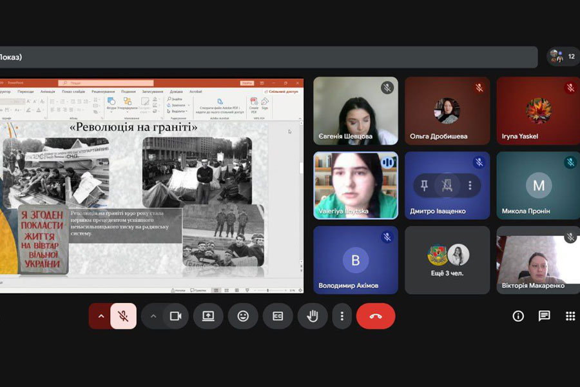Image resolution: width=580 pixels, height=387 pixels.
Task: Click the PowerPoint zoom slider
Action: pos(270,290)
